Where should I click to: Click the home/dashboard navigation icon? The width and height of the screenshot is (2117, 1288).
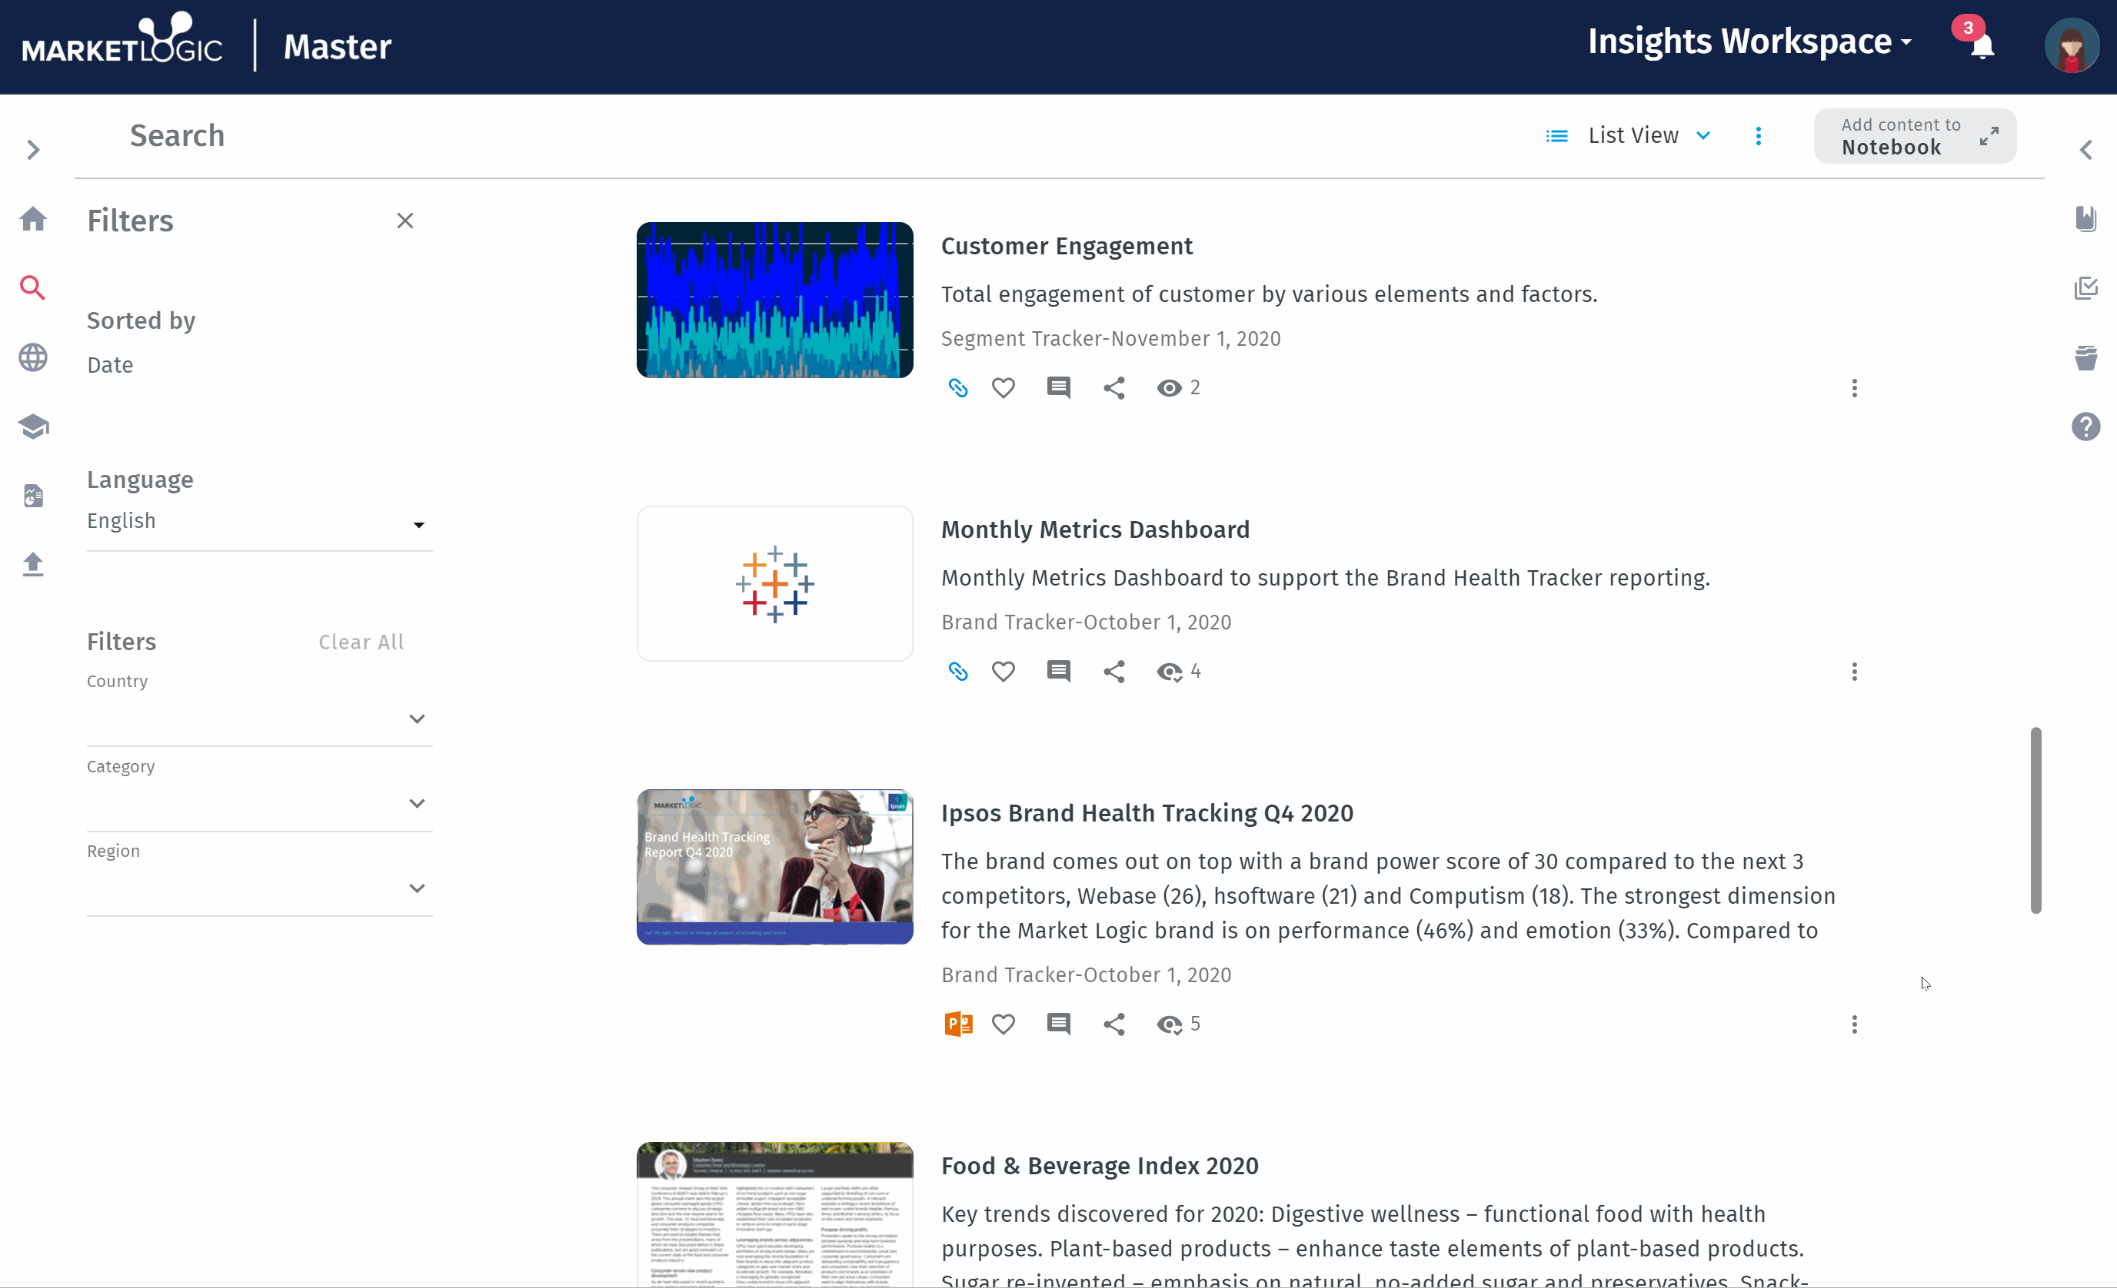click(36, 217)
